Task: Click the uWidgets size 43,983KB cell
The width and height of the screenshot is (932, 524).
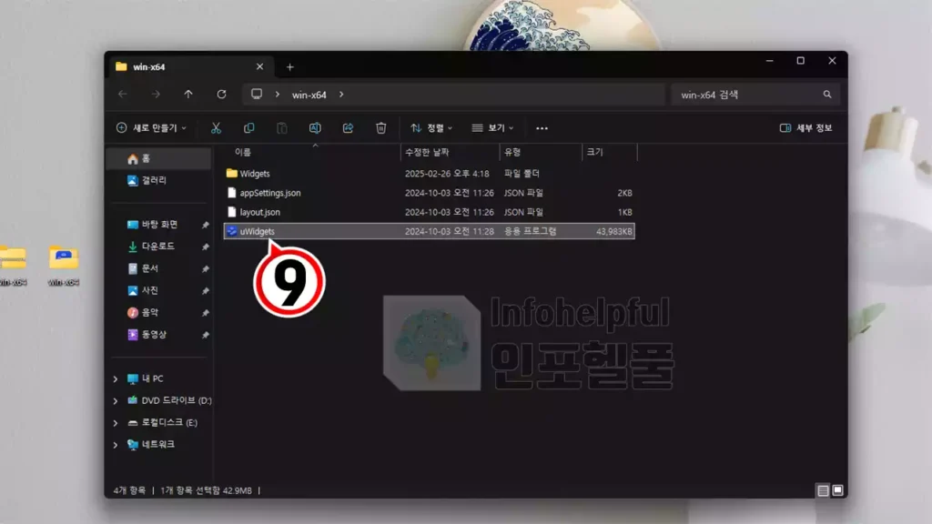Action: click(x=614, y=231)
